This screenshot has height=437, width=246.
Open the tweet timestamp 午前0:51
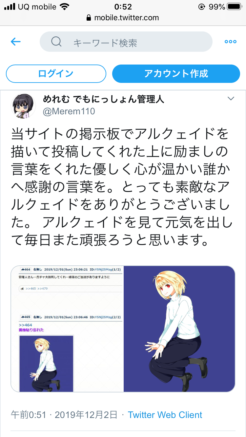coord(29,415)
